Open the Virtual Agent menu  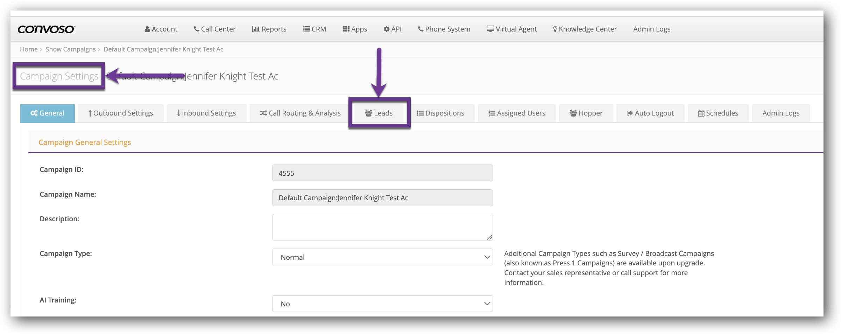click(x=512, y=29)
